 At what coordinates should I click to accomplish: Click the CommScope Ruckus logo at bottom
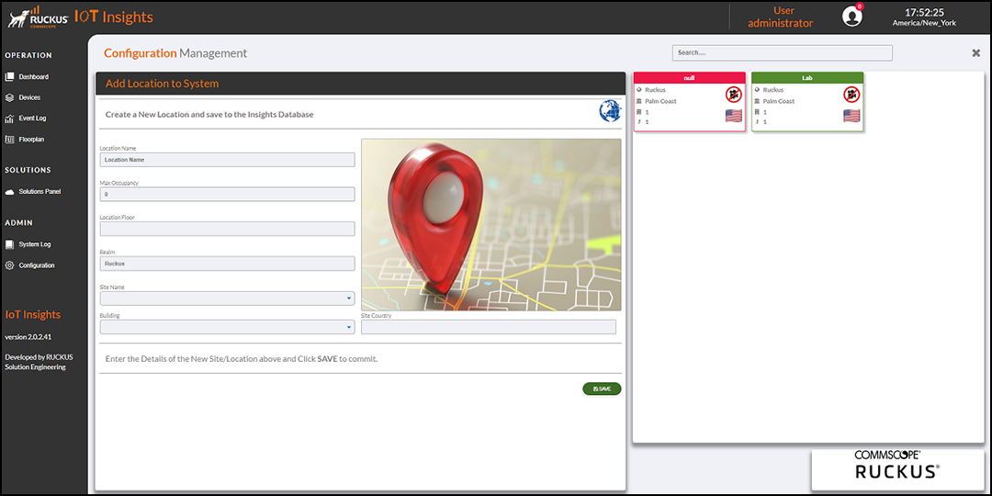point(897,466)
